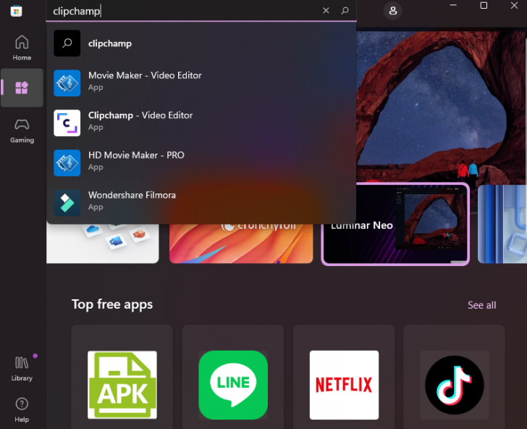Select the Luminar Neo featured thumbnail
The height and width of the screenshot is (429, 527).
click(395, 224)
